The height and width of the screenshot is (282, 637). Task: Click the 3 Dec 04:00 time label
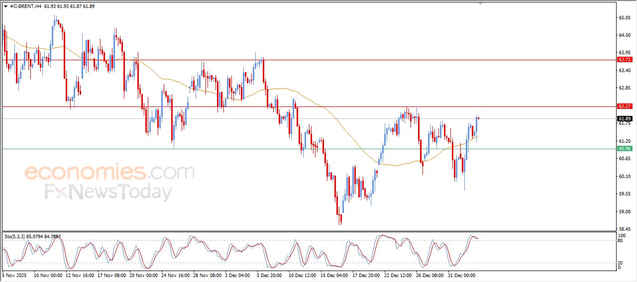coord(238,275)
